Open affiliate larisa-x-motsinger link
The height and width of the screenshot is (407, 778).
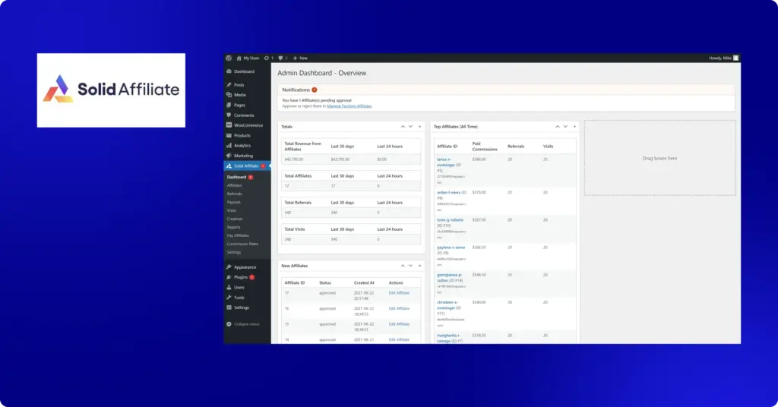point(445,162)
